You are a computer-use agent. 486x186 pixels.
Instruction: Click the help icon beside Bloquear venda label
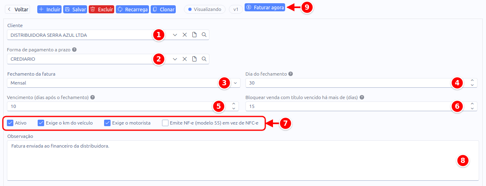click(x=362, y=97)
